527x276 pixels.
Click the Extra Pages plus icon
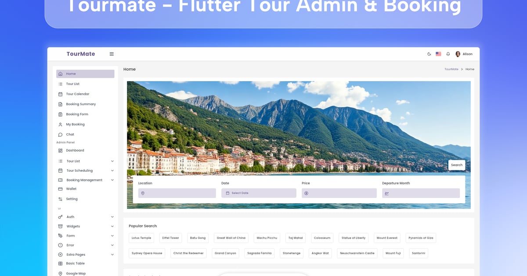[61, 255]
